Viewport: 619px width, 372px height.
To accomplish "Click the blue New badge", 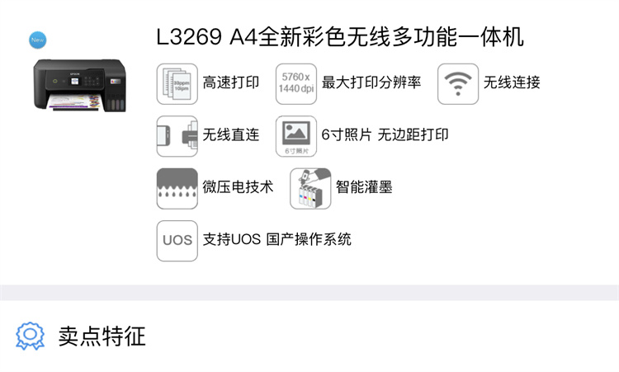I will click(x=37, y=40).
